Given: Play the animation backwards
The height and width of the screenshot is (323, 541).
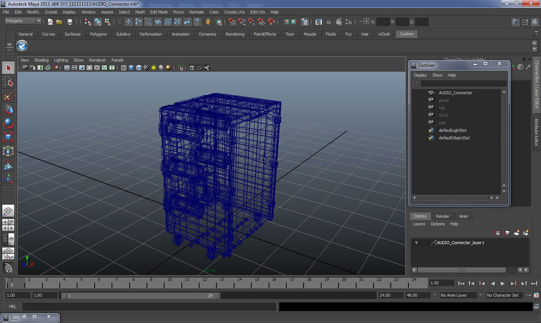Looking at the screenshot, I should pos(493,284).
